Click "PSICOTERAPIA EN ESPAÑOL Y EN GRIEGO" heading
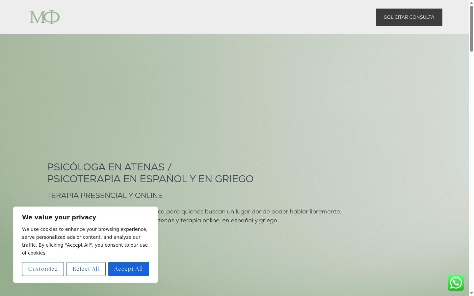 pyautogui.click(x=150, y=179)
